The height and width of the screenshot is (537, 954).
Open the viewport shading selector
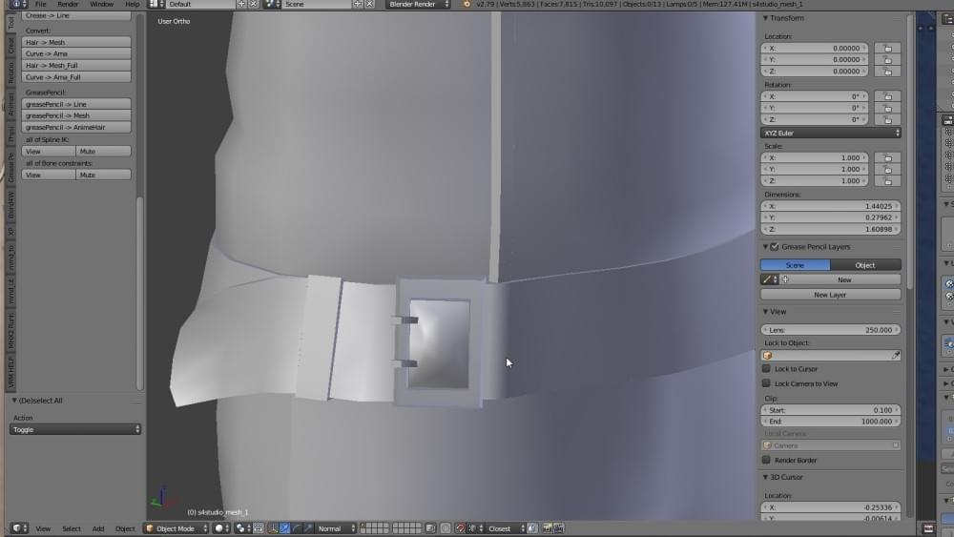click(222, 528)
